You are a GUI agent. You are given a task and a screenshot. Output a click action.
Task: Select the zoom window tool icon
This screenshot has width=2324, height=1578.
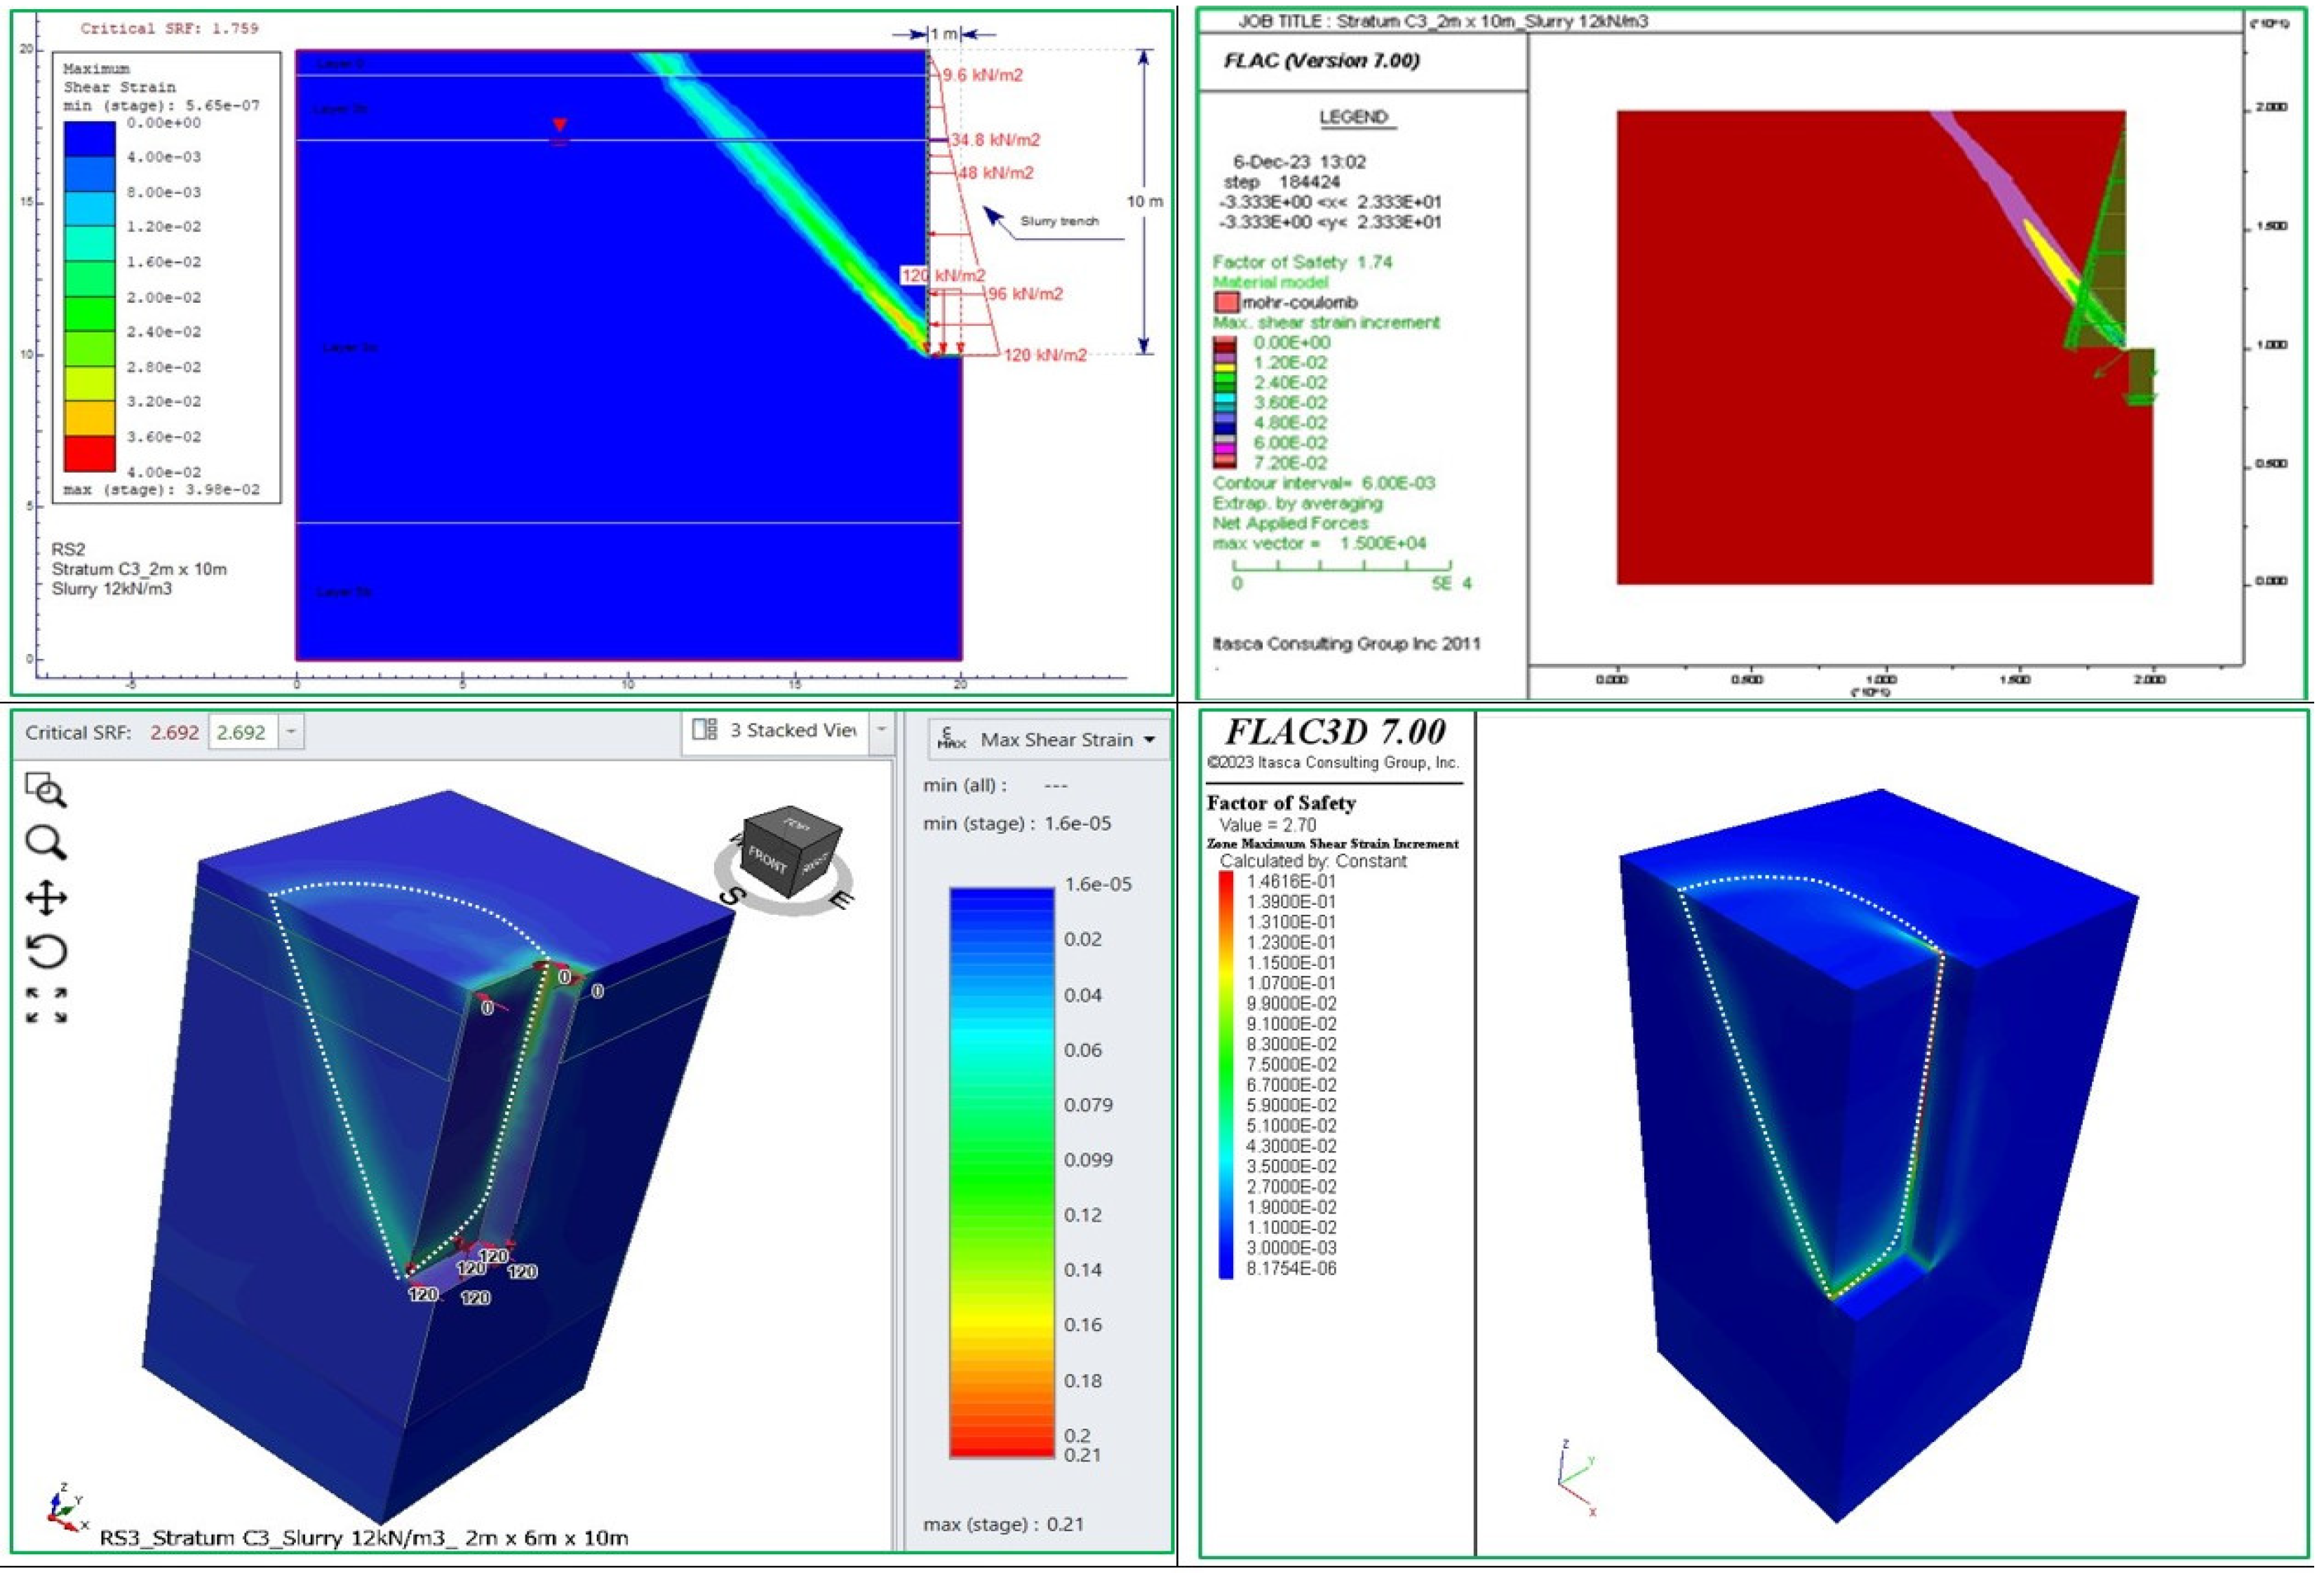pyautogui.click(x=44, y=789)
